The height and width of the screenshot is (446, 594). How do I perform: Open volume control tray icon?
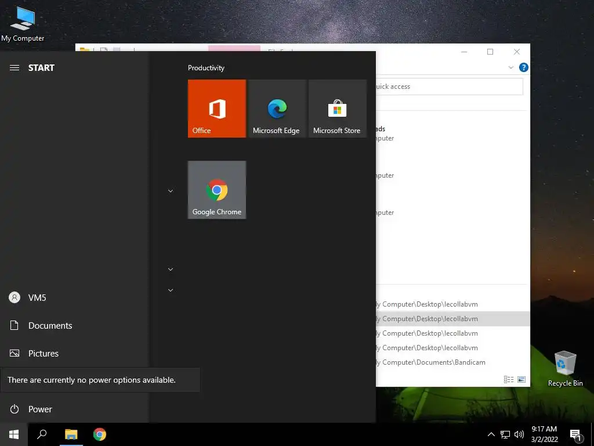pyautogui.click(x=519, y=434)
